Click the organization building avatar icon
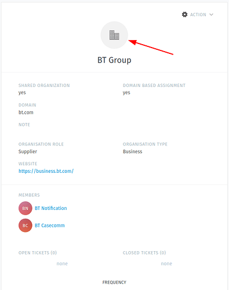Image resolution: width=229 pixels, height=290 pixels. [114, 35]
